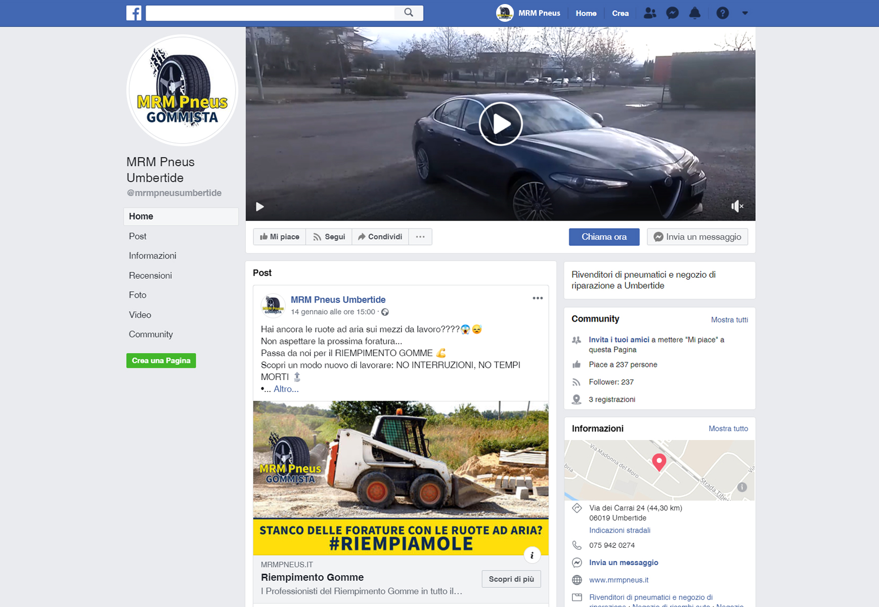Viewport: 879px width, 607px height.
Task: Open www.mrmpneus.it website link
Action: tap(619, 580)
